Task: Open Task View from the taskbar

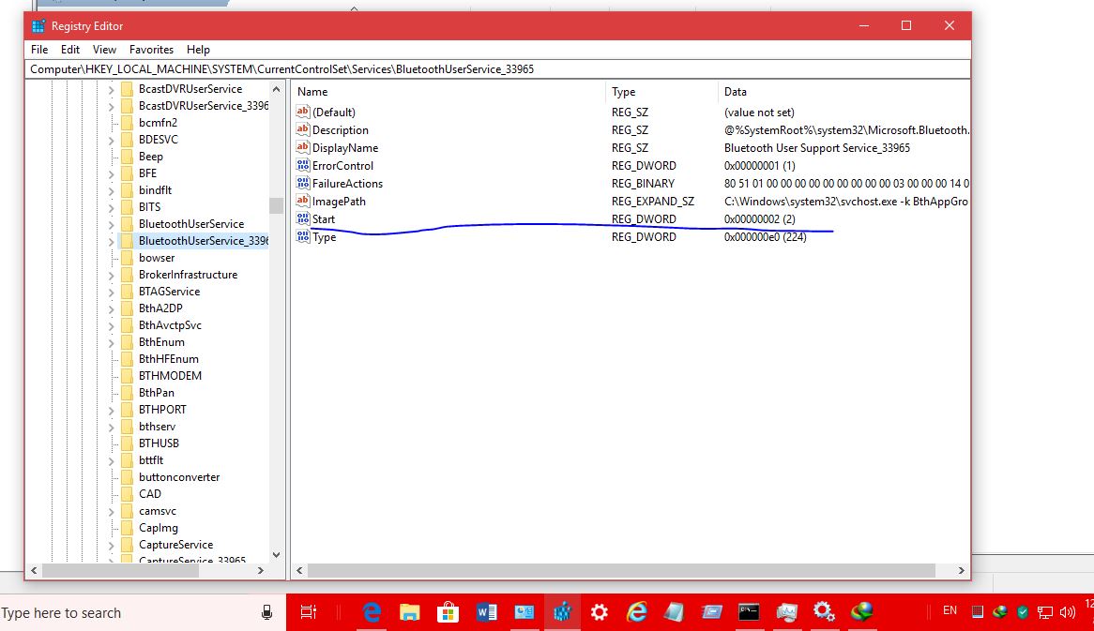Action: [x=309, y=612]
